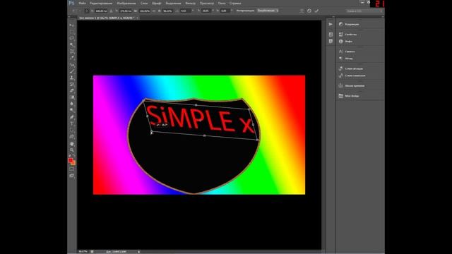This screenshot has height=254, width=452.
Task: Select the Blur tool
Action: pos(71,104)
